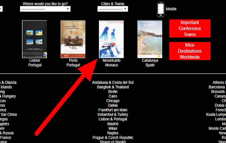Open the Prague & Czech Republic link
The image size is (226, 143).
click(113, 137)
